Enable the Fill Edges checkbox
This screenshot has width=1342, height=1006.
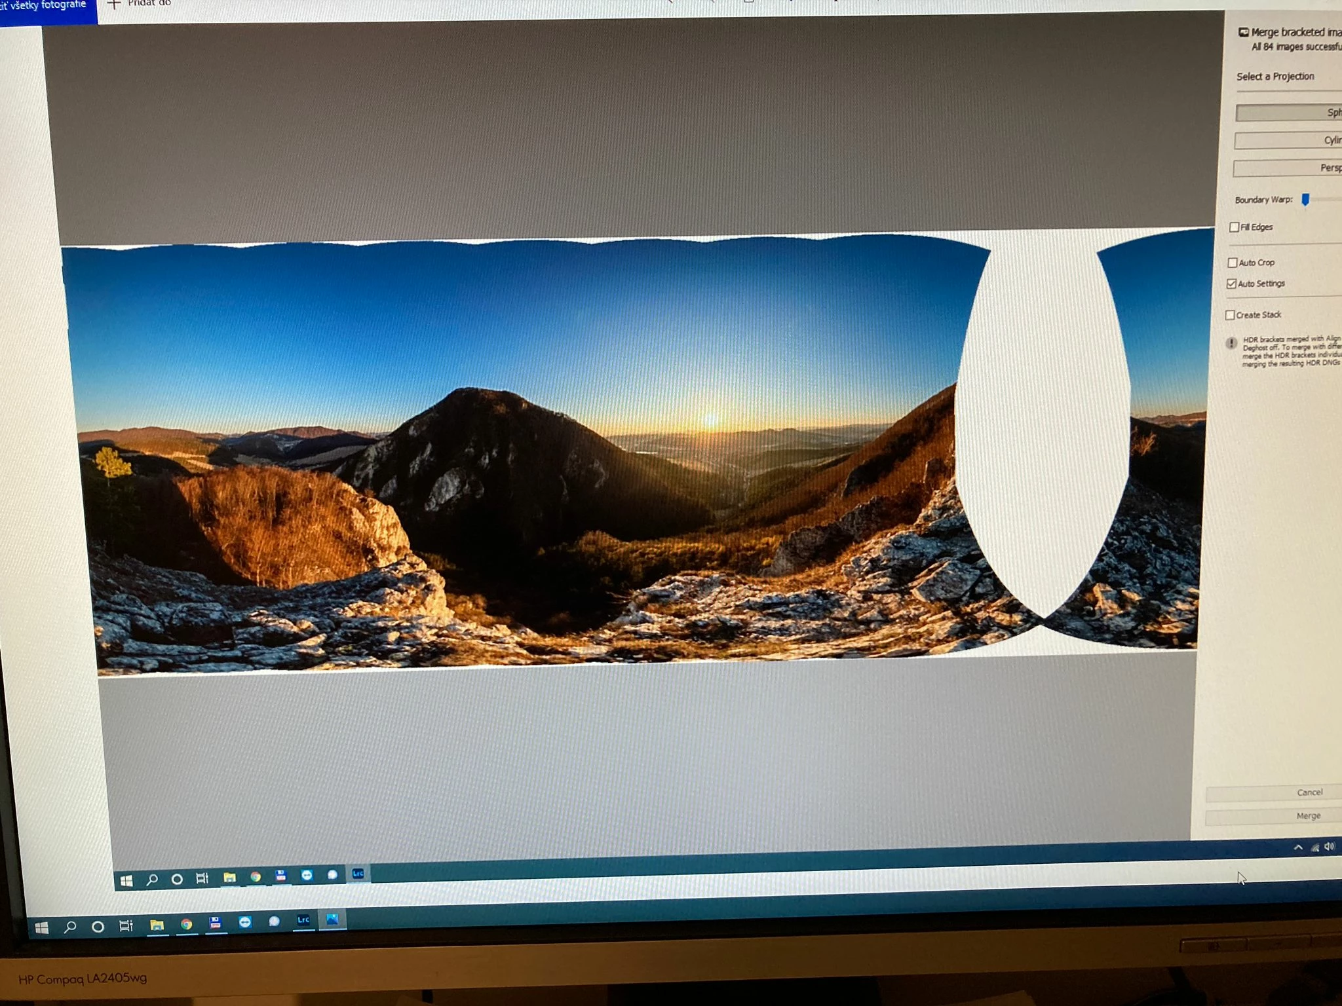1235,227
